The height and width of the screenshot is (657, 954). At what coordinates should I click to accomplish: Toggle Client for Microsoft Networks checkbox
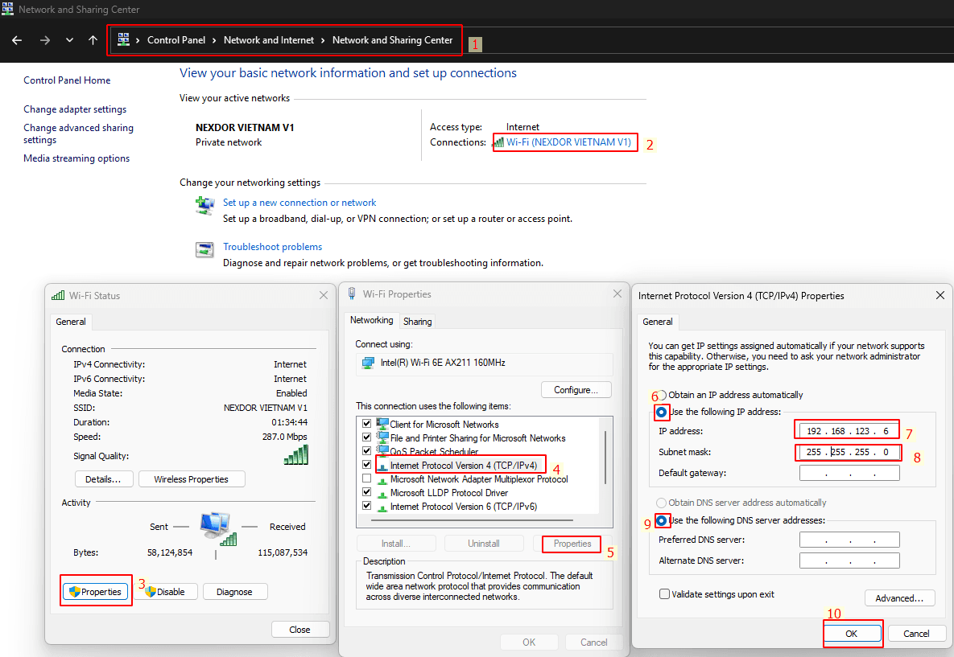tap(366, 424)
